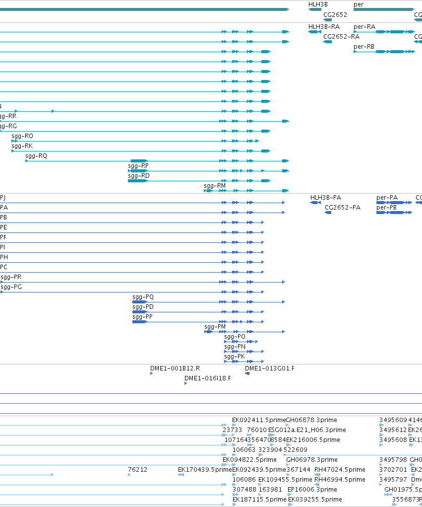Click the CG2652-RA transcript glyph
This screenshot has width=422, height=507.
tap(328, 42)
